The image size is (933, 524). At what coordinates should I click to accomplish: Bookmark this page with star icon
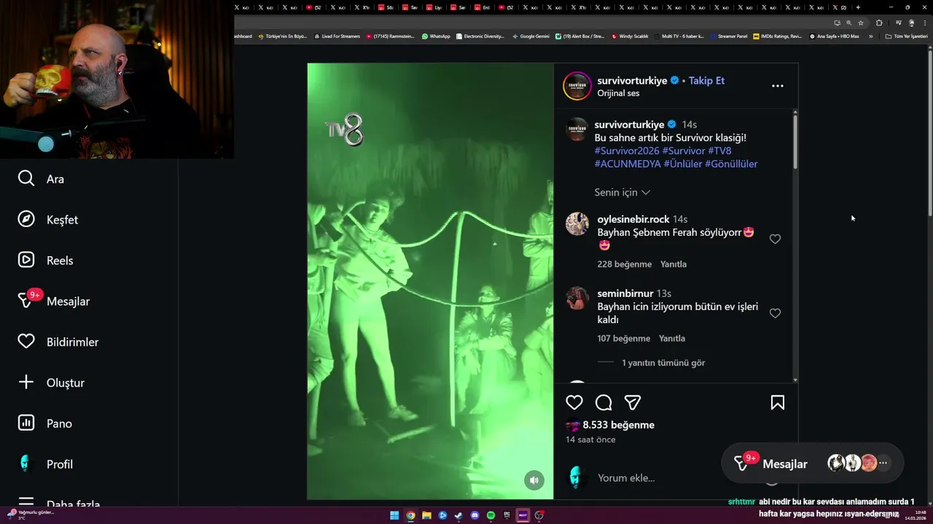(x=861, y=23)
